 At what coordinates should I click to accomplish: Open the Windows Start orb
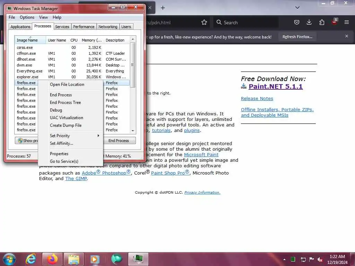pyautogui.click(x=9, y=259)
